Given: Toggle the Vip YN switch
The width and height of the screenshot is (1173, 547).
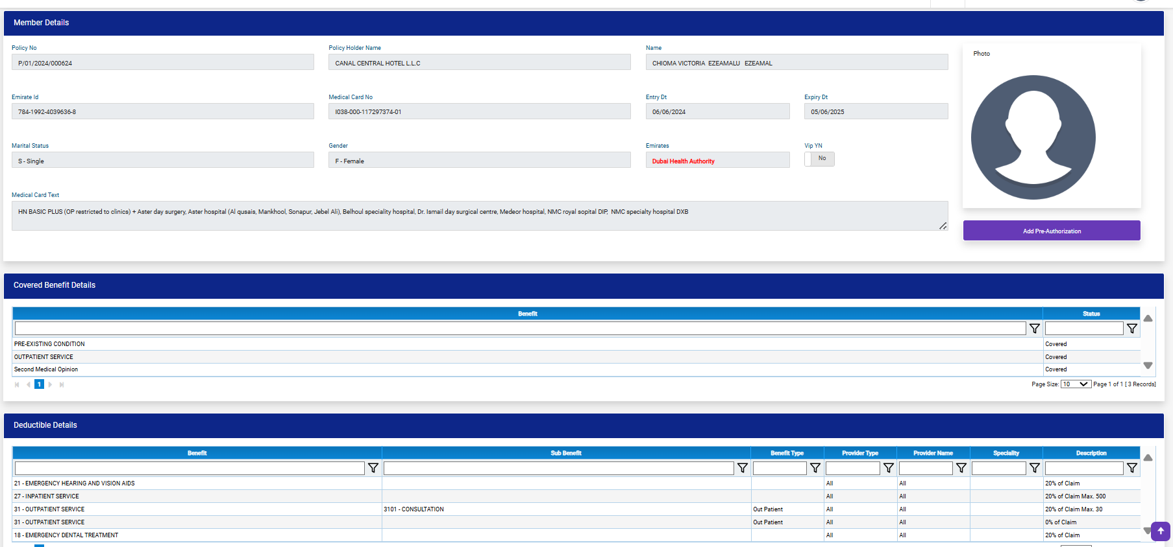Looking at the screenshot, I should 819,159.
